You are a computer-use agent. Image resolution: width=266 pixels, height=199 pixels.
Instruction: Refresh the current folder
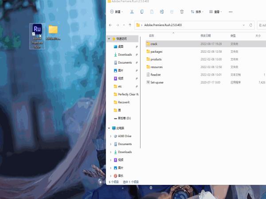tap(251, 25)
